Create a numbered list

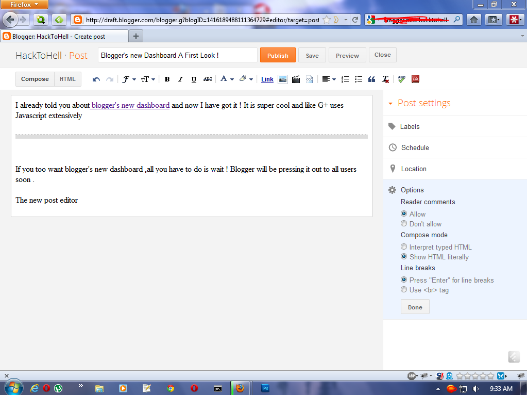345,79
